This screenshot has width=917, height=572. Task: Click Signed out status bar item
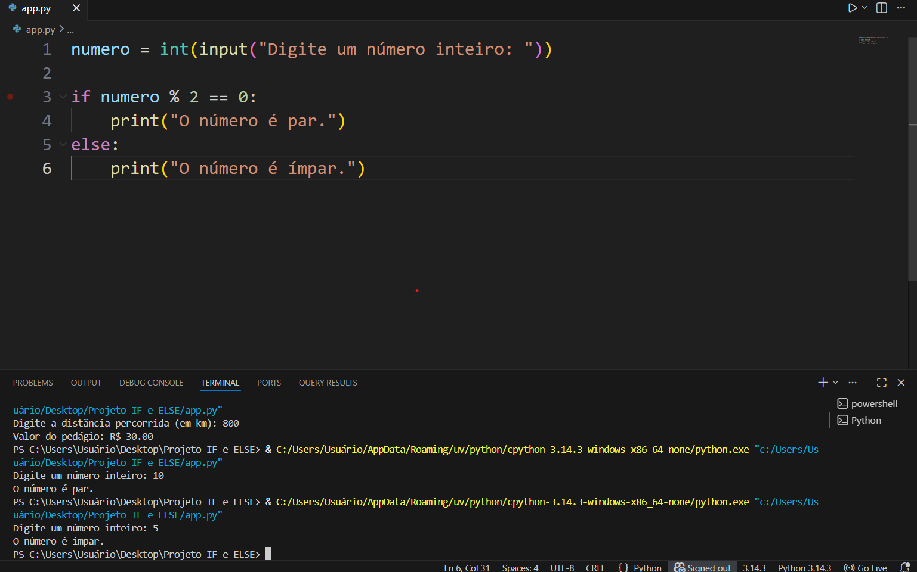(702, 567)
